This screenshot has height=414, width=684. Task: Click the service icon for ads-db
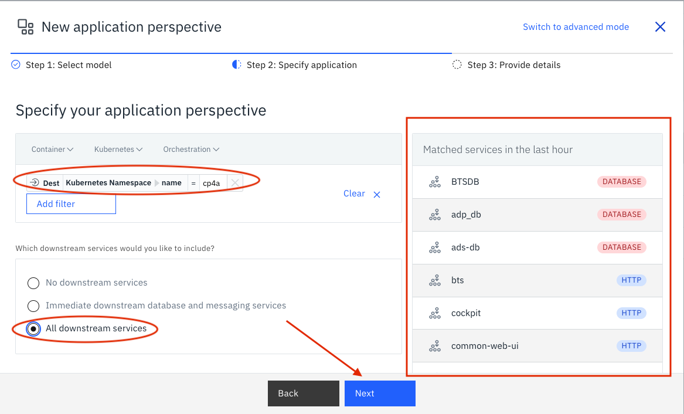435,247
